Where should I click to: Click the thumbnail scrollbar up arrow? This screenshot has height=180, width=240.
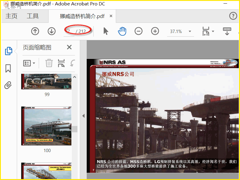click(x=74, y=77)
